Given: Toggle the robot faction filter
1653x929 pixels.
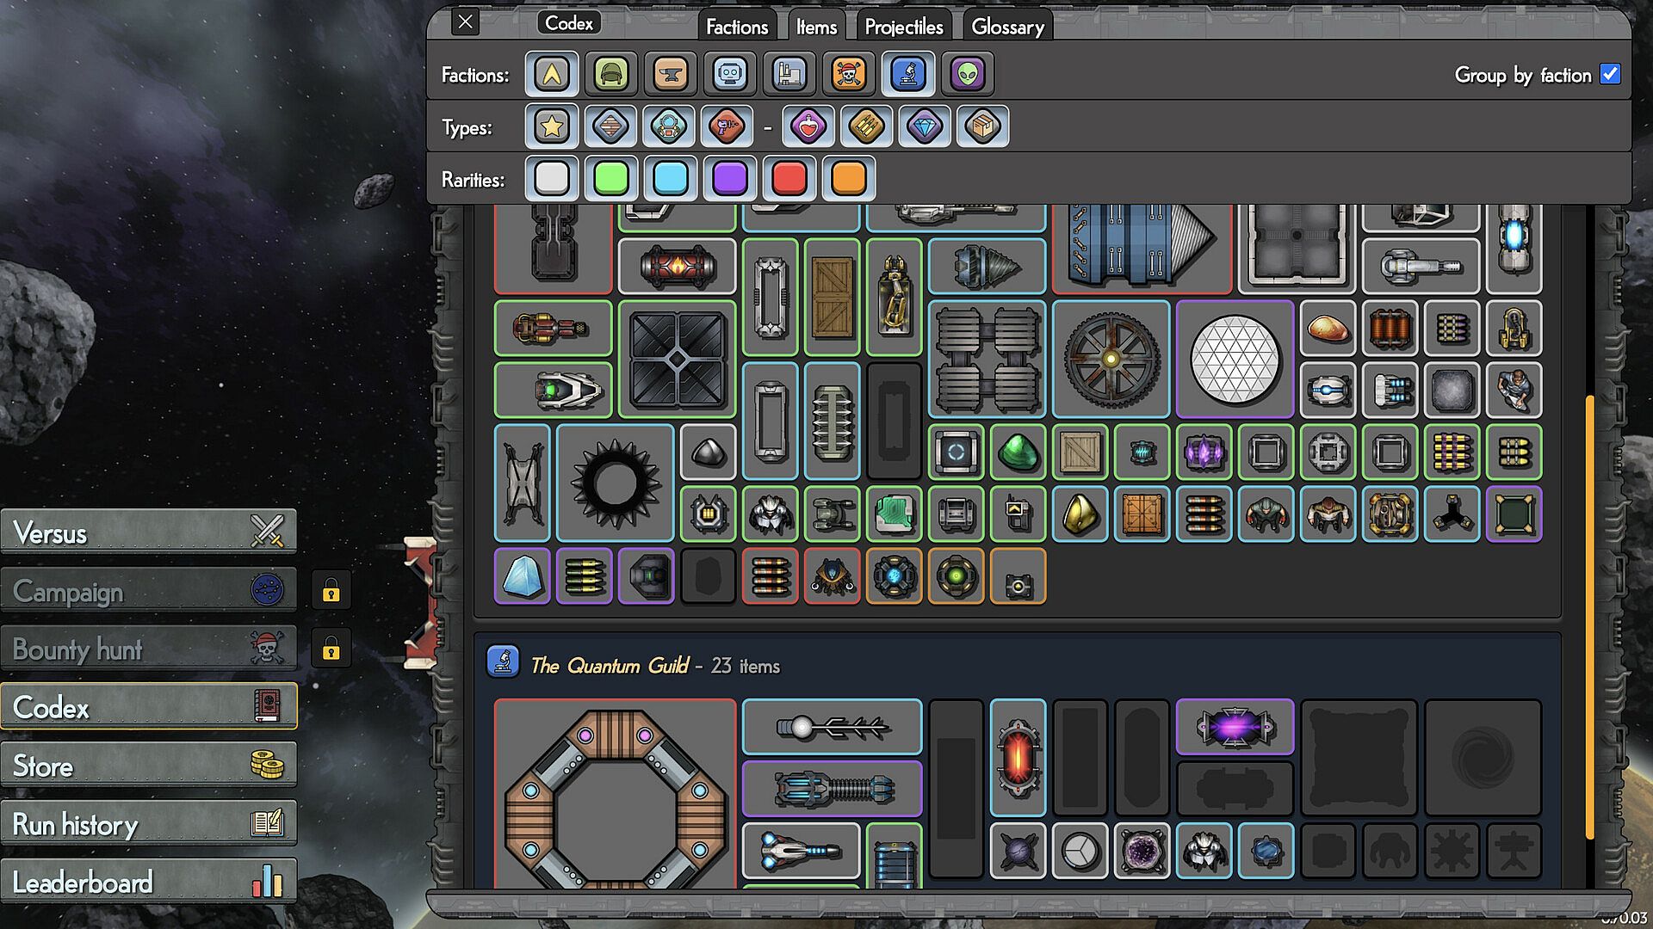Looking at the screenshot, I should pos(729,75).
